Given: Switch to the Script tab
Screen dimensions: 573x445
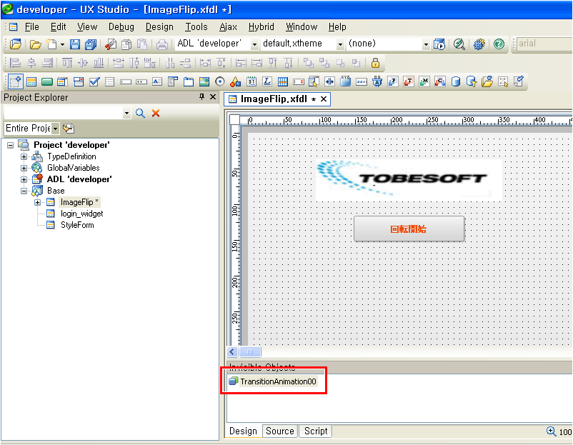Looking at the screenshot, I should click(x=316, y=431).
